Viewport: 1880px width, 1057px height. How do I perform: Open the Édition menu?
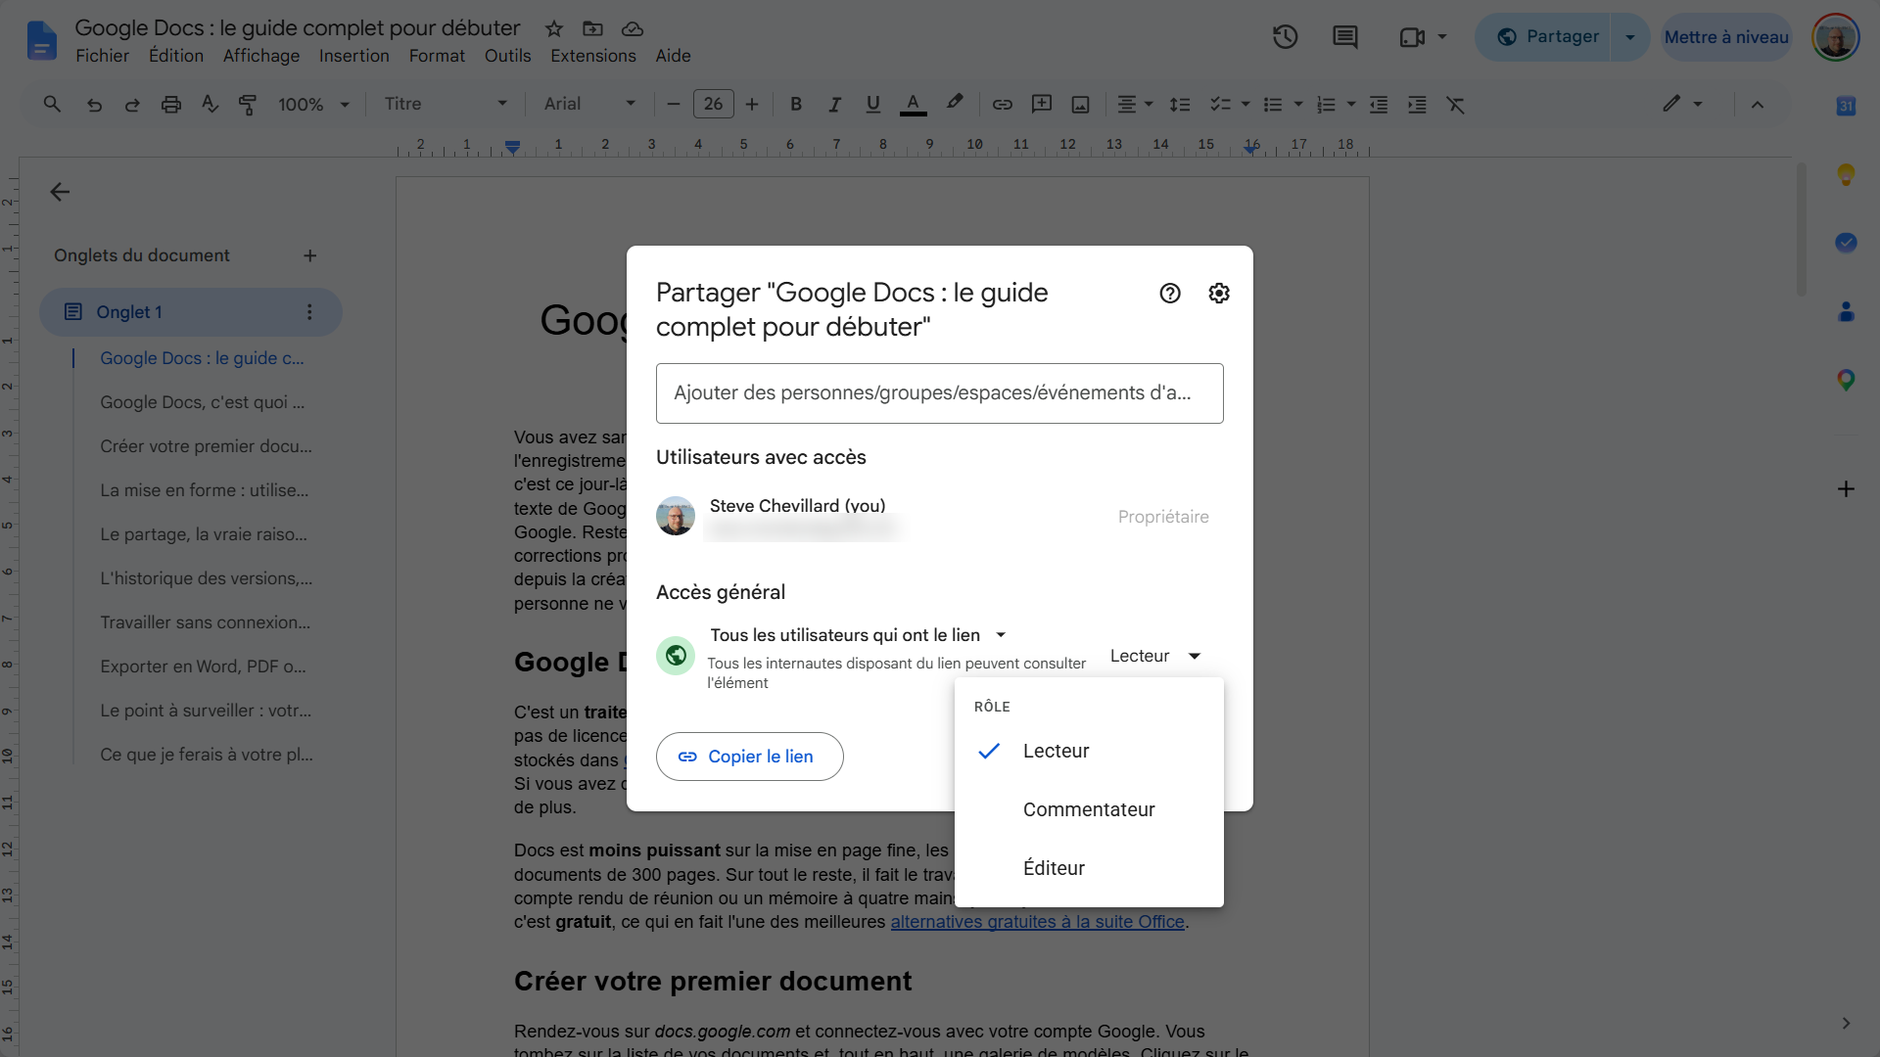click(x=176, y=56)
